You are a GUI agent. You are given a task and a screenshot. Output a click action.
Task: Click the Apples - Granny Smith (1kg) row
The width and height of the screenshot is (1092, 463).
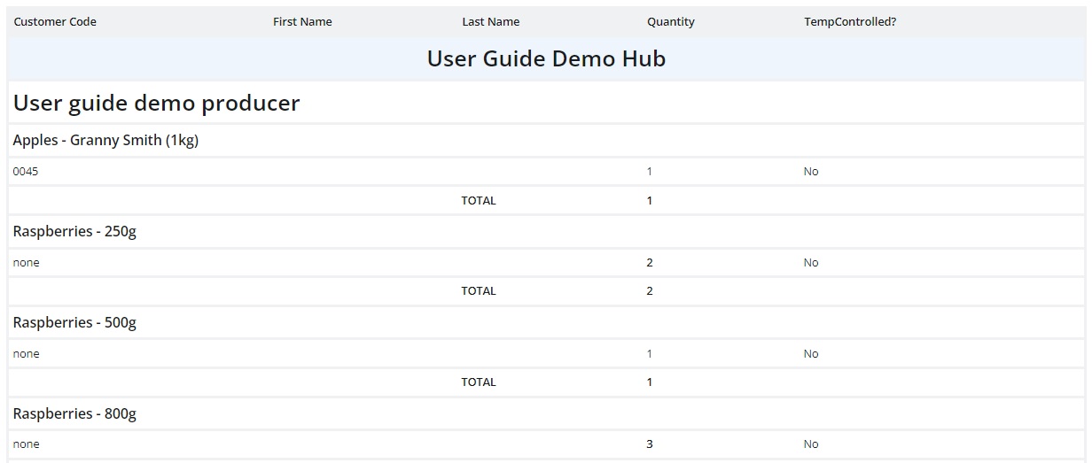[105, 141]
